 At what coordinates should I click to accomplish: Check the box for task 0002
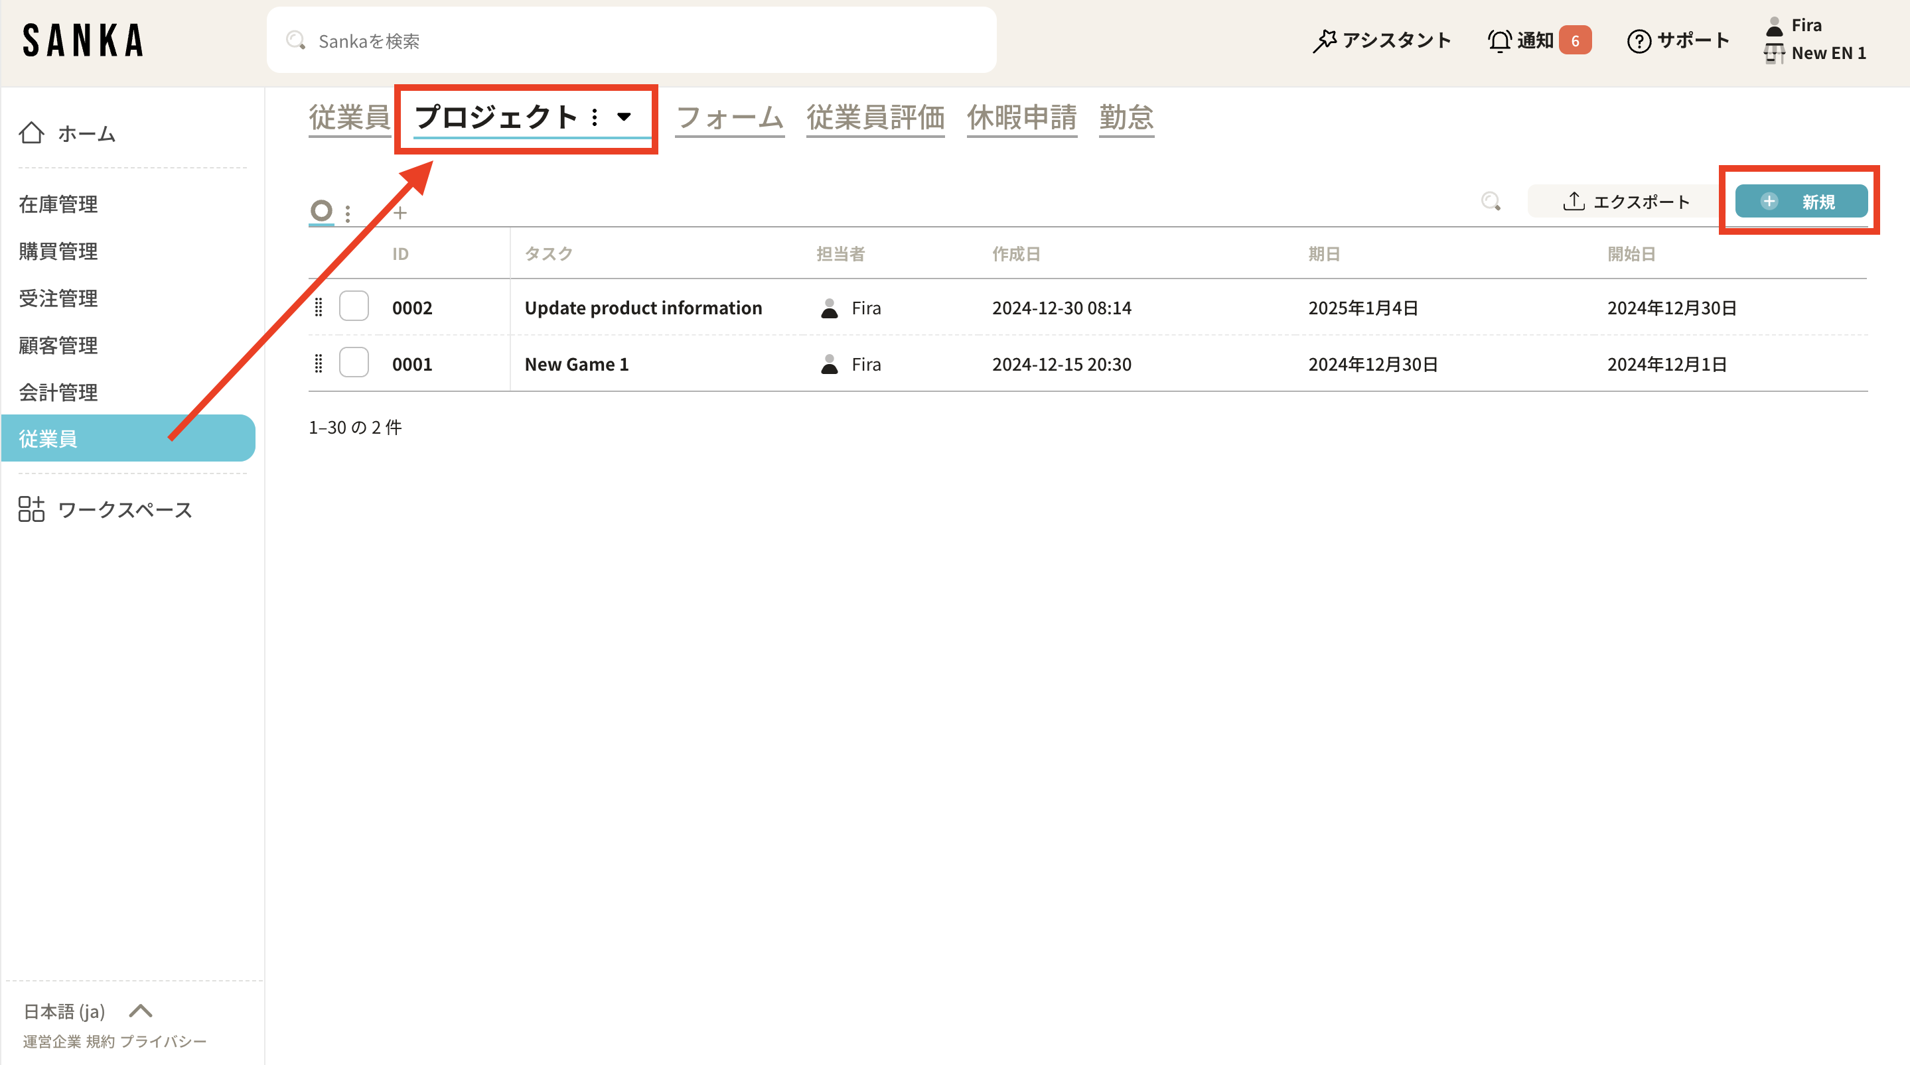click(354, 307)
